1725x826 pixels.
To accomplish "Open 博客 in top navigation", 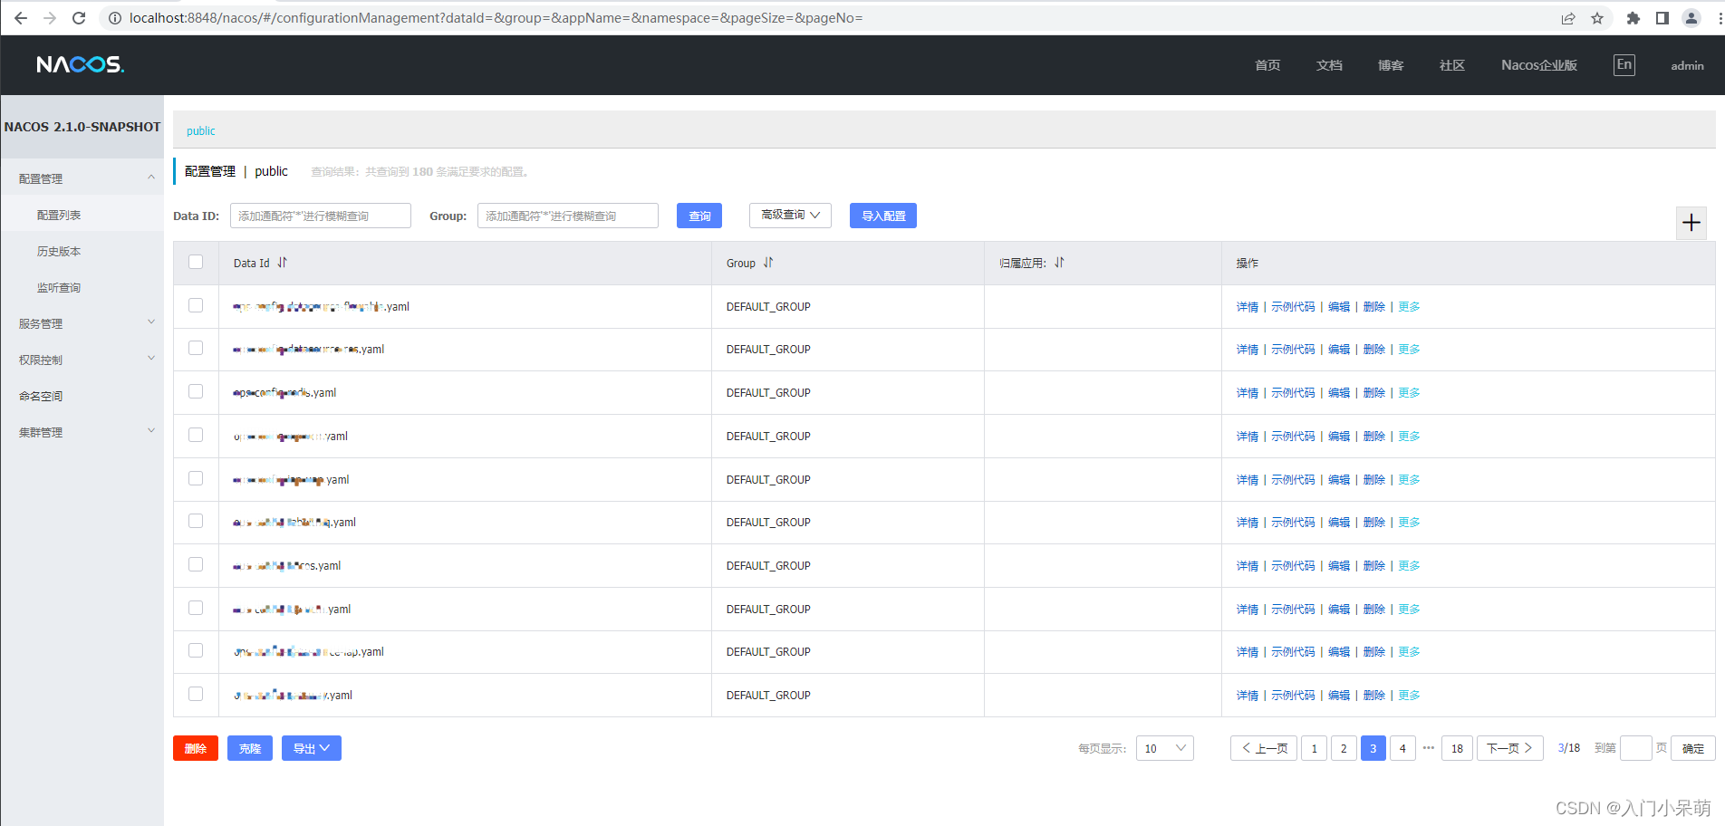I will pos(1391,65).
